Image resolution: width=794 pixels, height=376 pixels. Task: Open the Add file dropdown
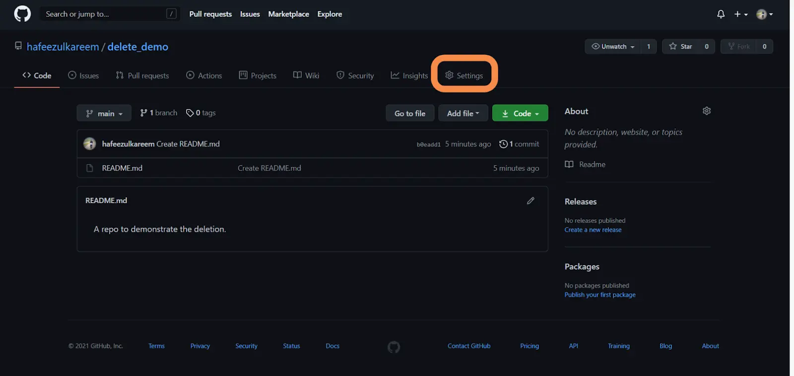463,113
